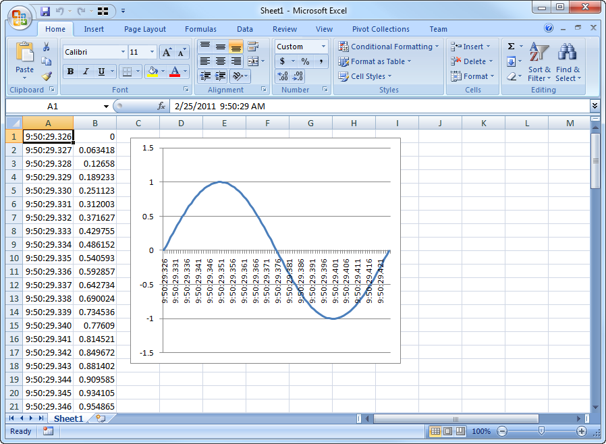This screenshot has width=606, height=444.
Task: Toggle Bold formatting
Action: [x=70, y=72]
